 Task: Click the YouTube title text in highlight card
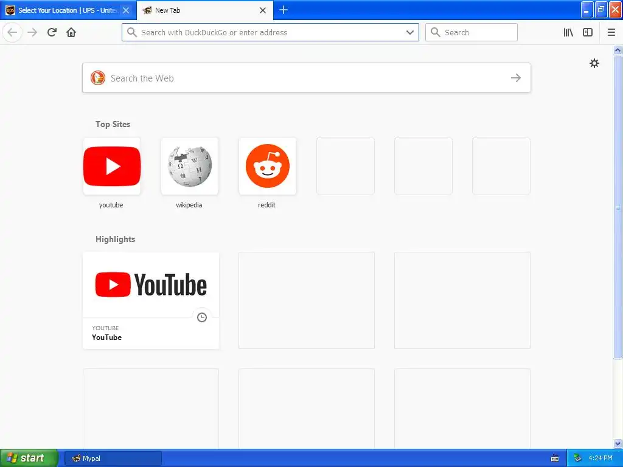107,337
